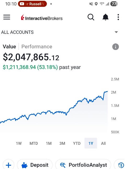
Task: Select the ALL ACCOUNTS label
Action: point(17,32)
